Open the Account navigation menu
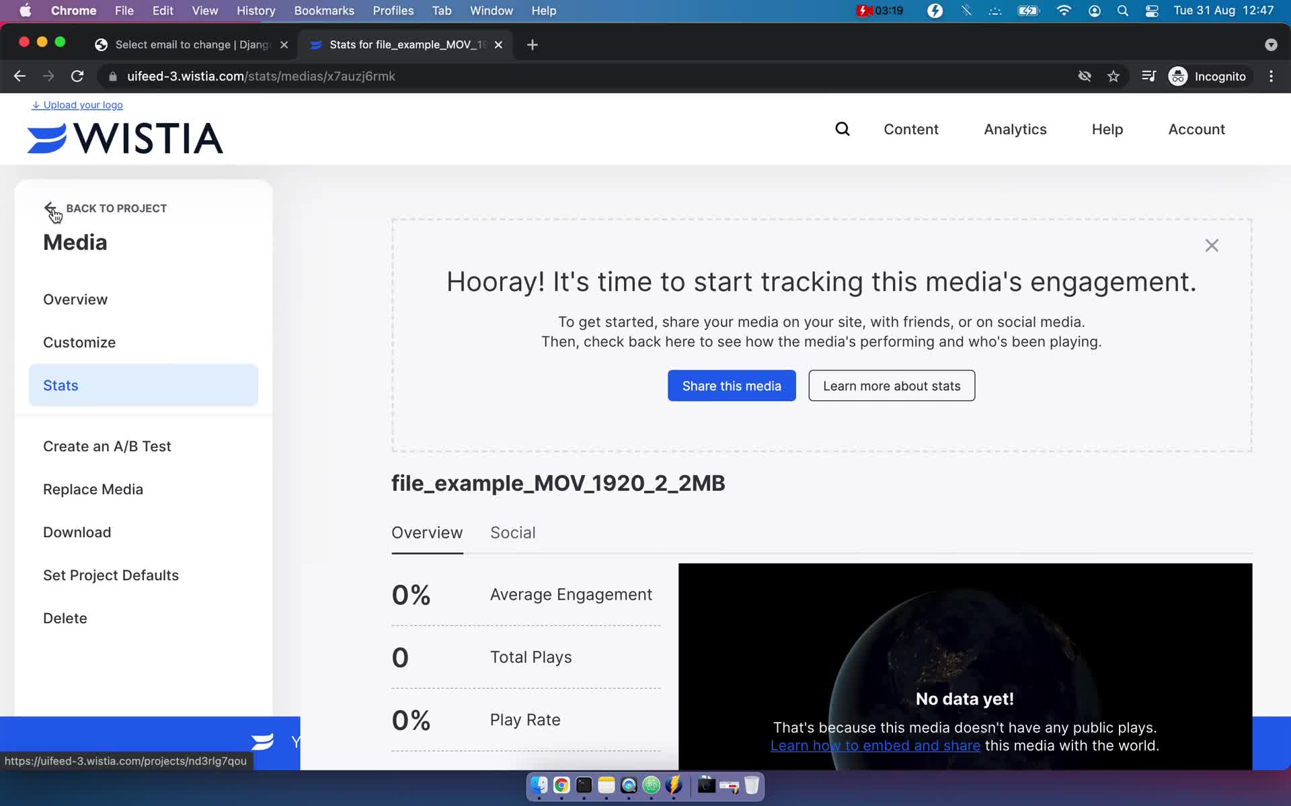The height and width of the screenshot is (806, 1291). pos(1196,129)
